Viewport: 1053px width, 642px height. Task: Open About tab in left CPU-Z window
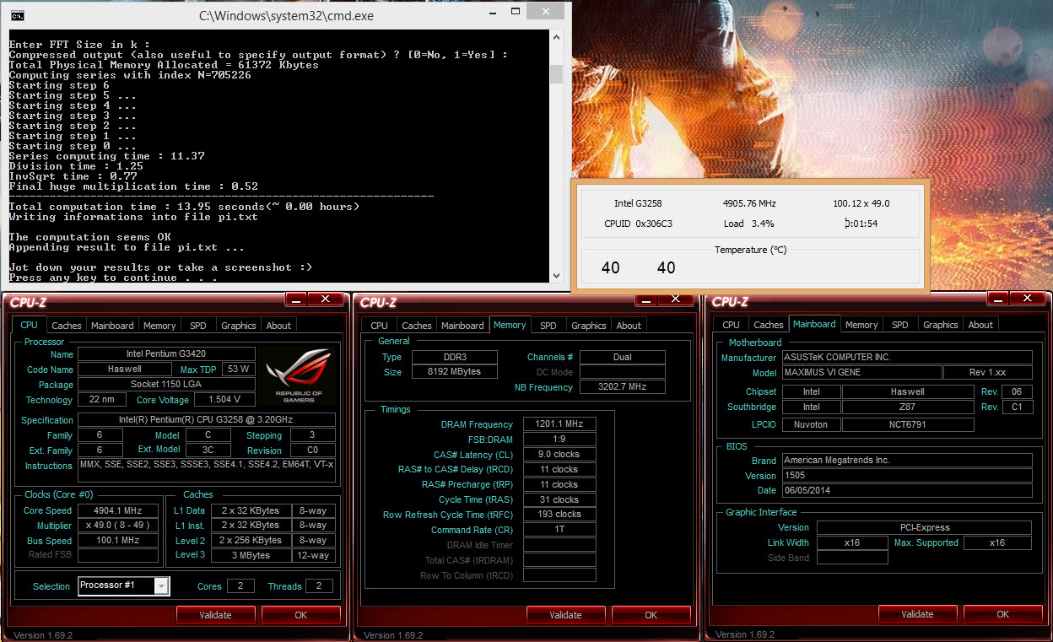pos(278,326)
